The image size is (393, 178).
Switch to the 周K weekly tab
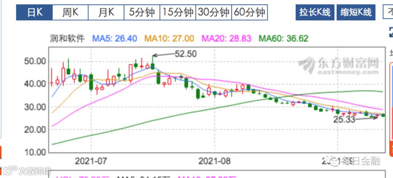71,12
